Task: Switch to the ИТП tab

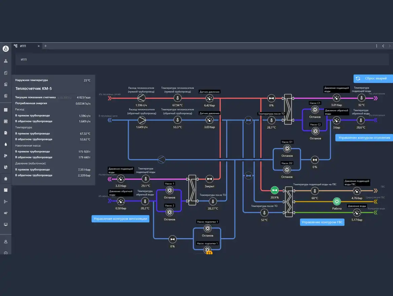Action: [x=23, y=46]
